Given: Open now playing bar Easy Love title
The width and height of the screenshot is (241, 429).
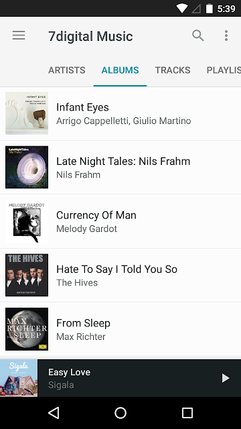Looking at the screenshot, I should (x=69, y=372).
